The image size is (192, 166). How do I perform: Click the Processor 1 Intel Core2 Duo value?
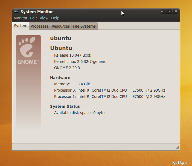[x=121, y=97]
